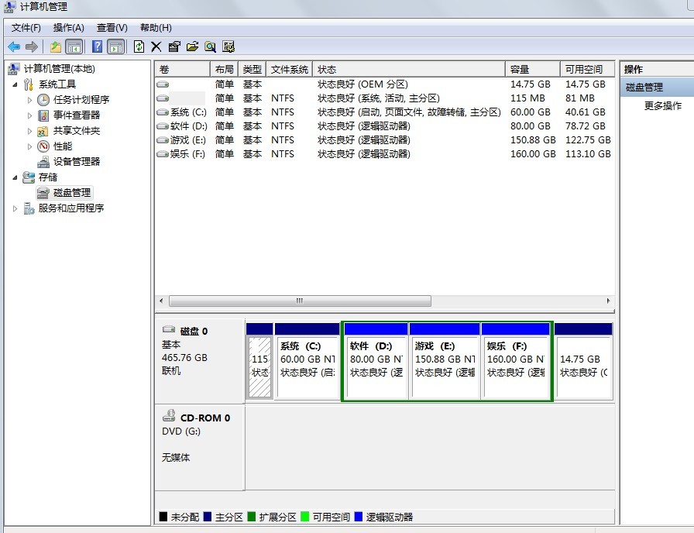Expand the 服务和应用程序 node
694x533 pixels.
15,208
